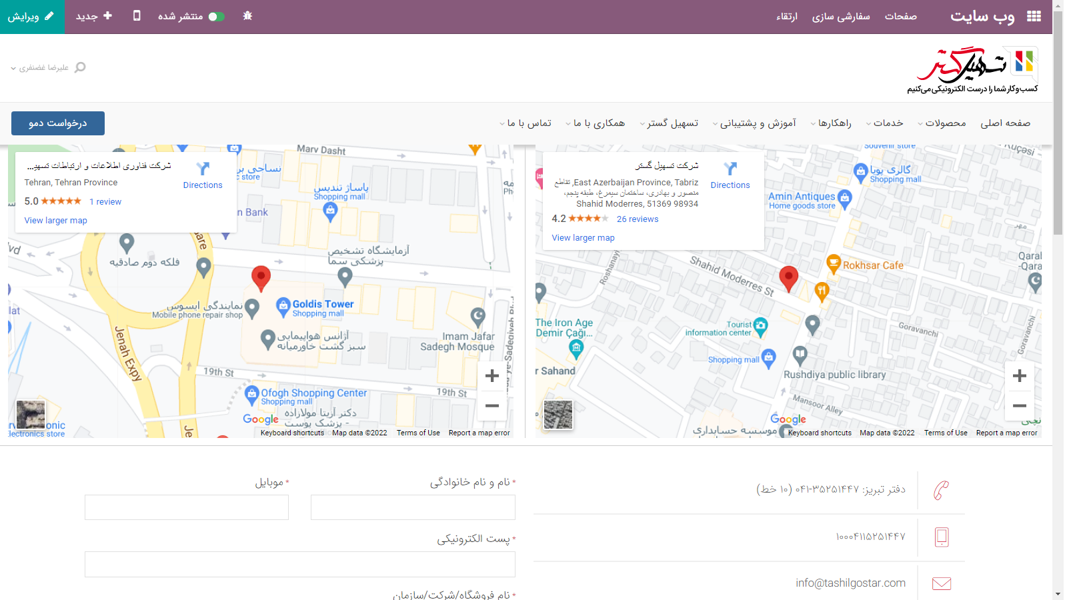Click the phone handset contact icon
This screenshot has height=600, width=1067.
point(941,490)
